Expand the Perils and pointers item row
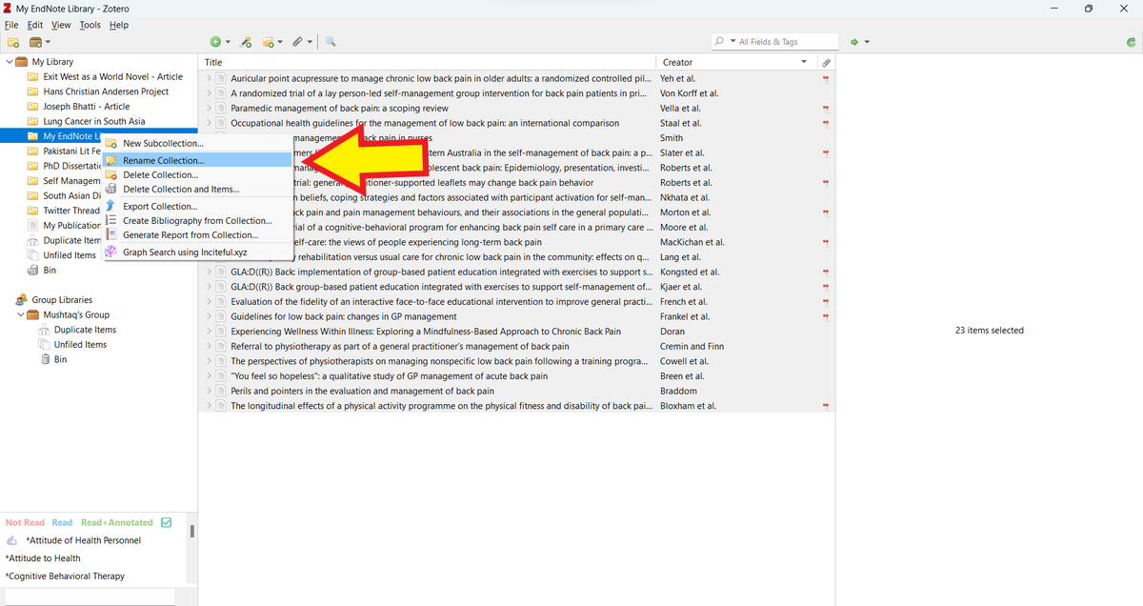The width and height of the screenshot is (1143, 606). coord(209,391)
